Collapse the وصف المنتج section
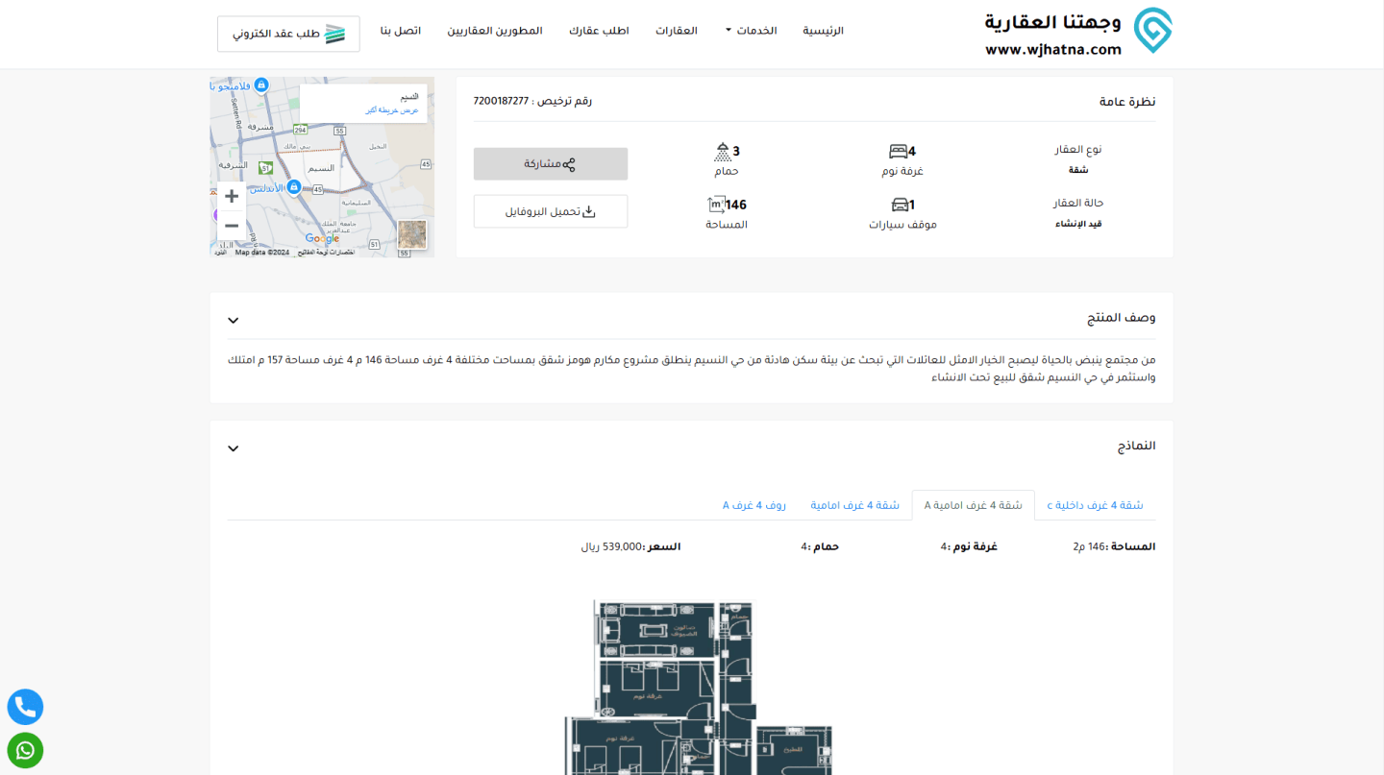 (233, 320)
